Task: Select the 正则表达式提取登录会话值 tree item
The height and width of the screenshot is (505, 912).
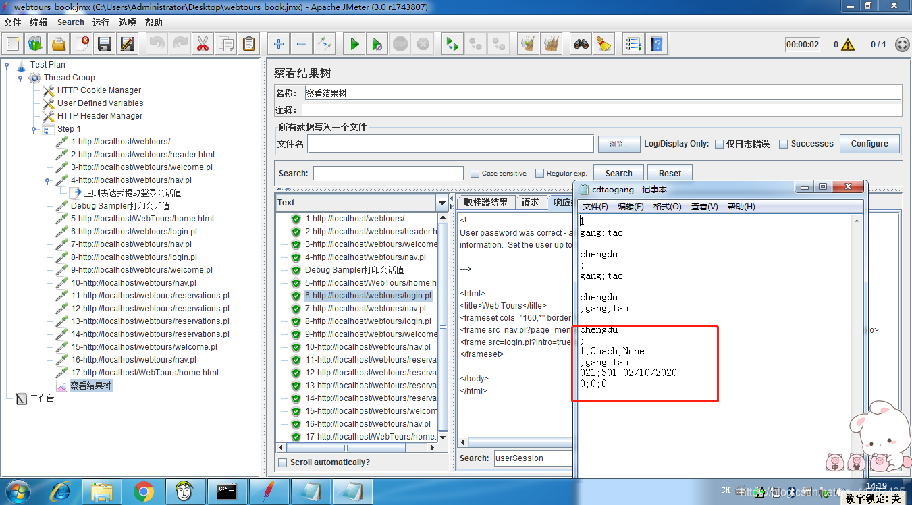Action: (x=132, y=193)
